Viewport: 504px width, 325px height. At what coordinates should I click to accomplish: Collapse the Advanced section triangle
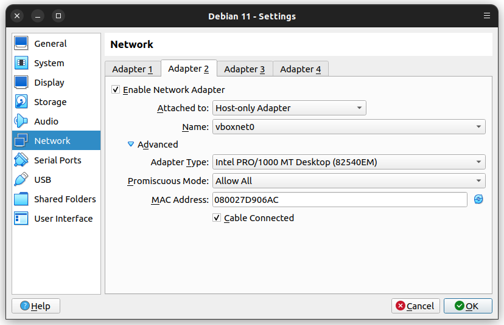(130, 145)
